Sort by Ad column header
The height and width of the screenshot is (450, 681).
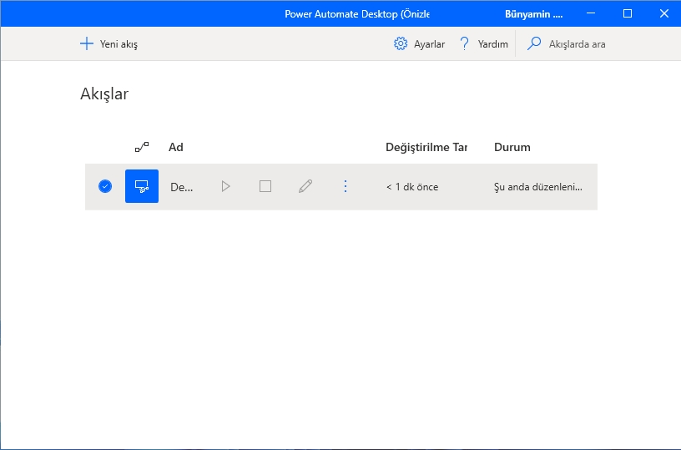click(176, 147)
